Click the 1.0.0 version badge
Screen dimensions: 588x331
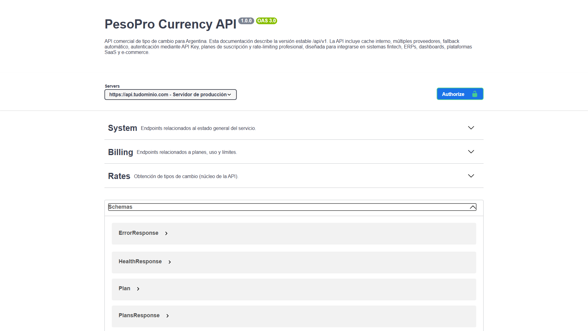246,21
